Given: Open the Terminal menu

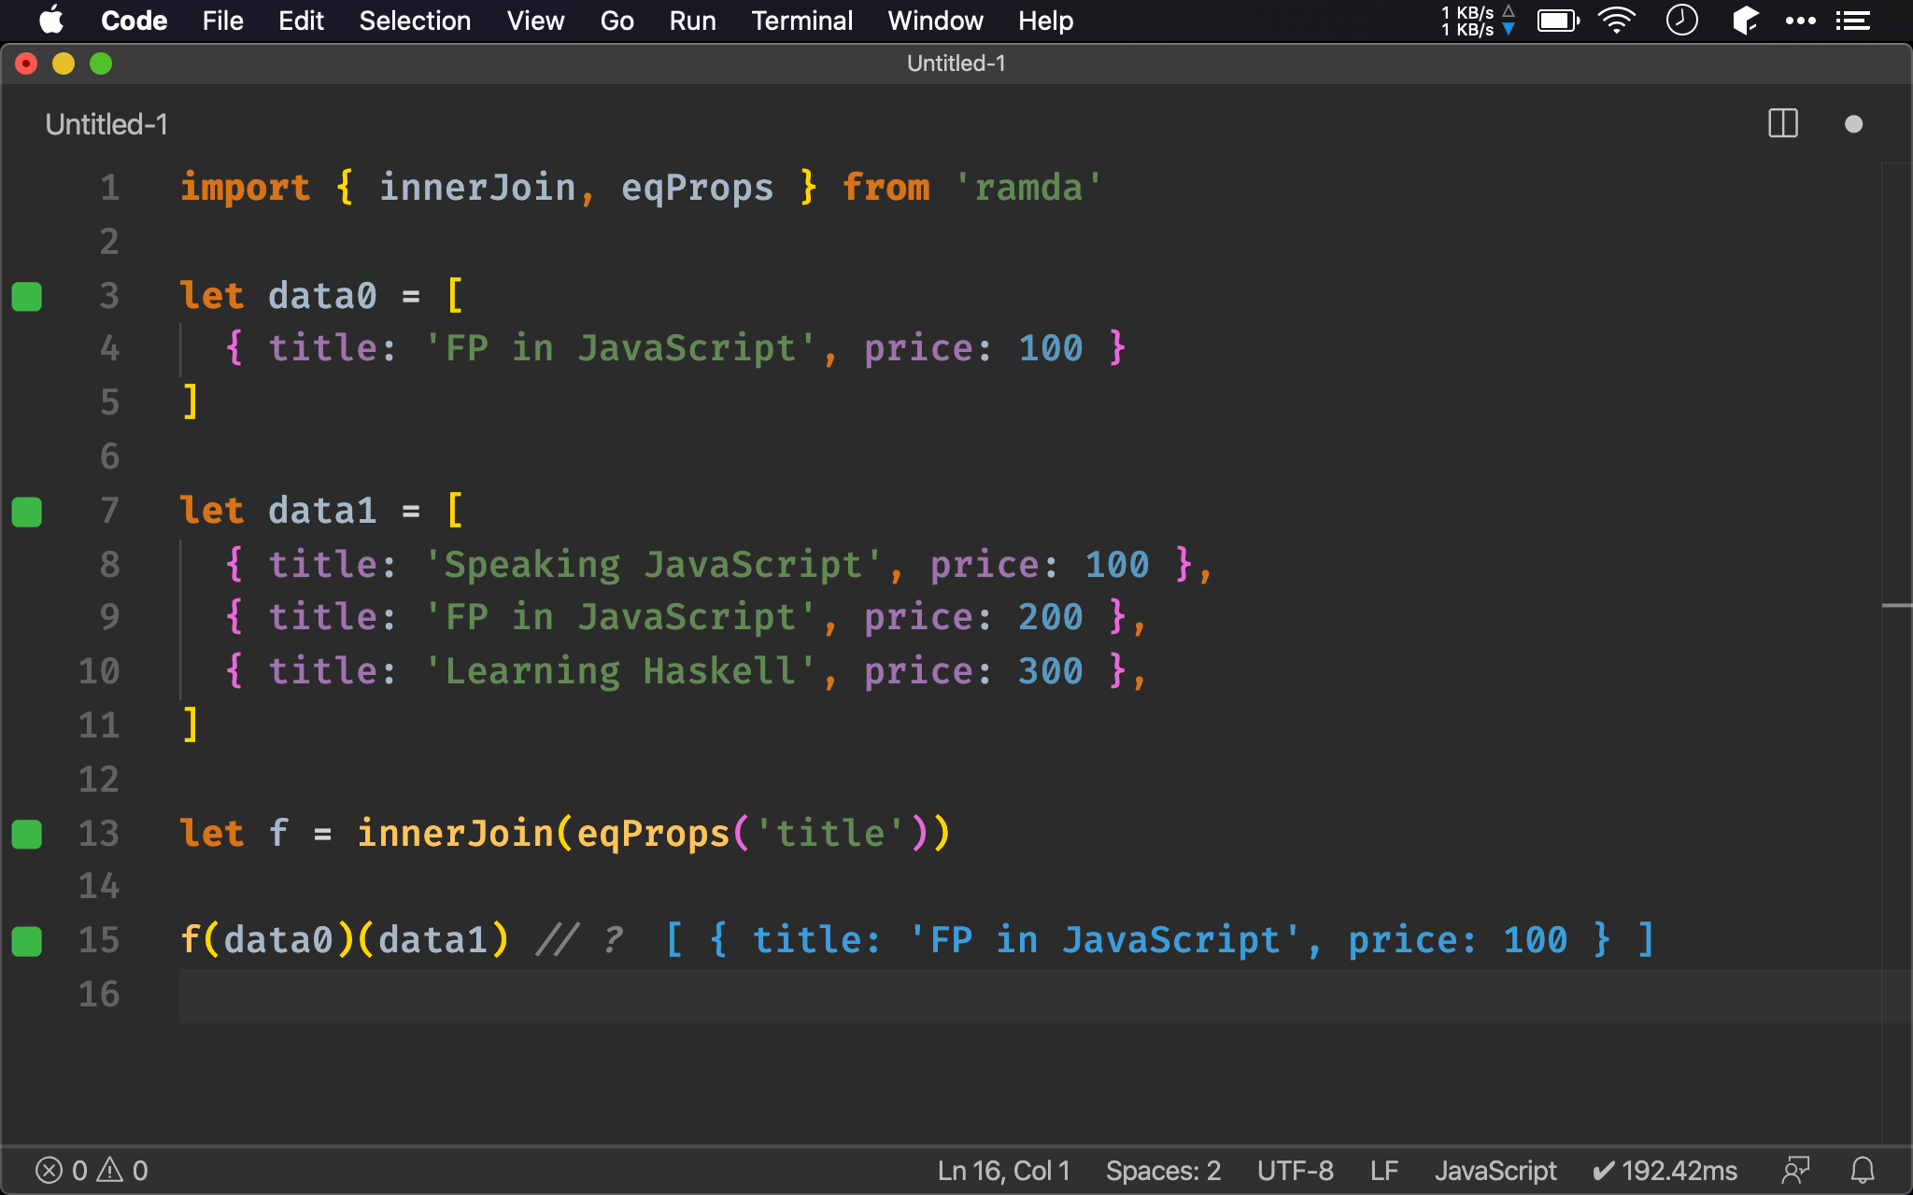Looking at the screenshot, I should tap(801, 21).
